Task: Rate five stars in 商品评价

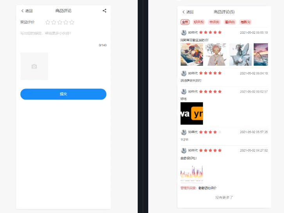Action: tap(72, 22)
